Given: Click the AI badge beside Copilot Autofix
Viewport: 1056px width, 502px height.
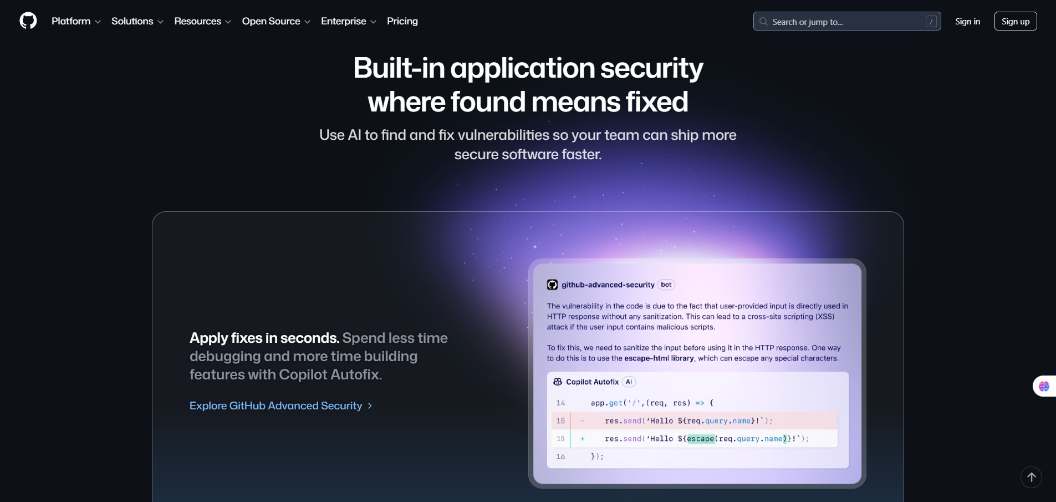Looking at the screenshot, I should click(629, 382).
